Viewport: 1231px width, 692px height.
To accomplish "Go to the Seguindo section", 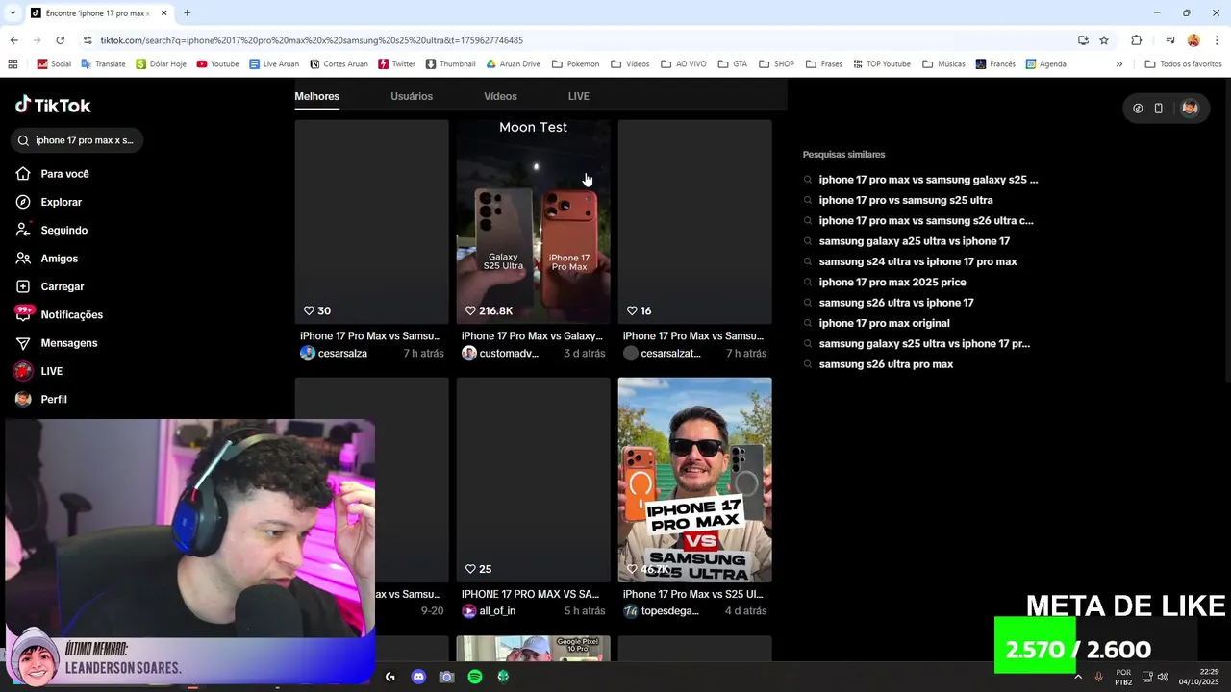I will (x=52, y=230).
